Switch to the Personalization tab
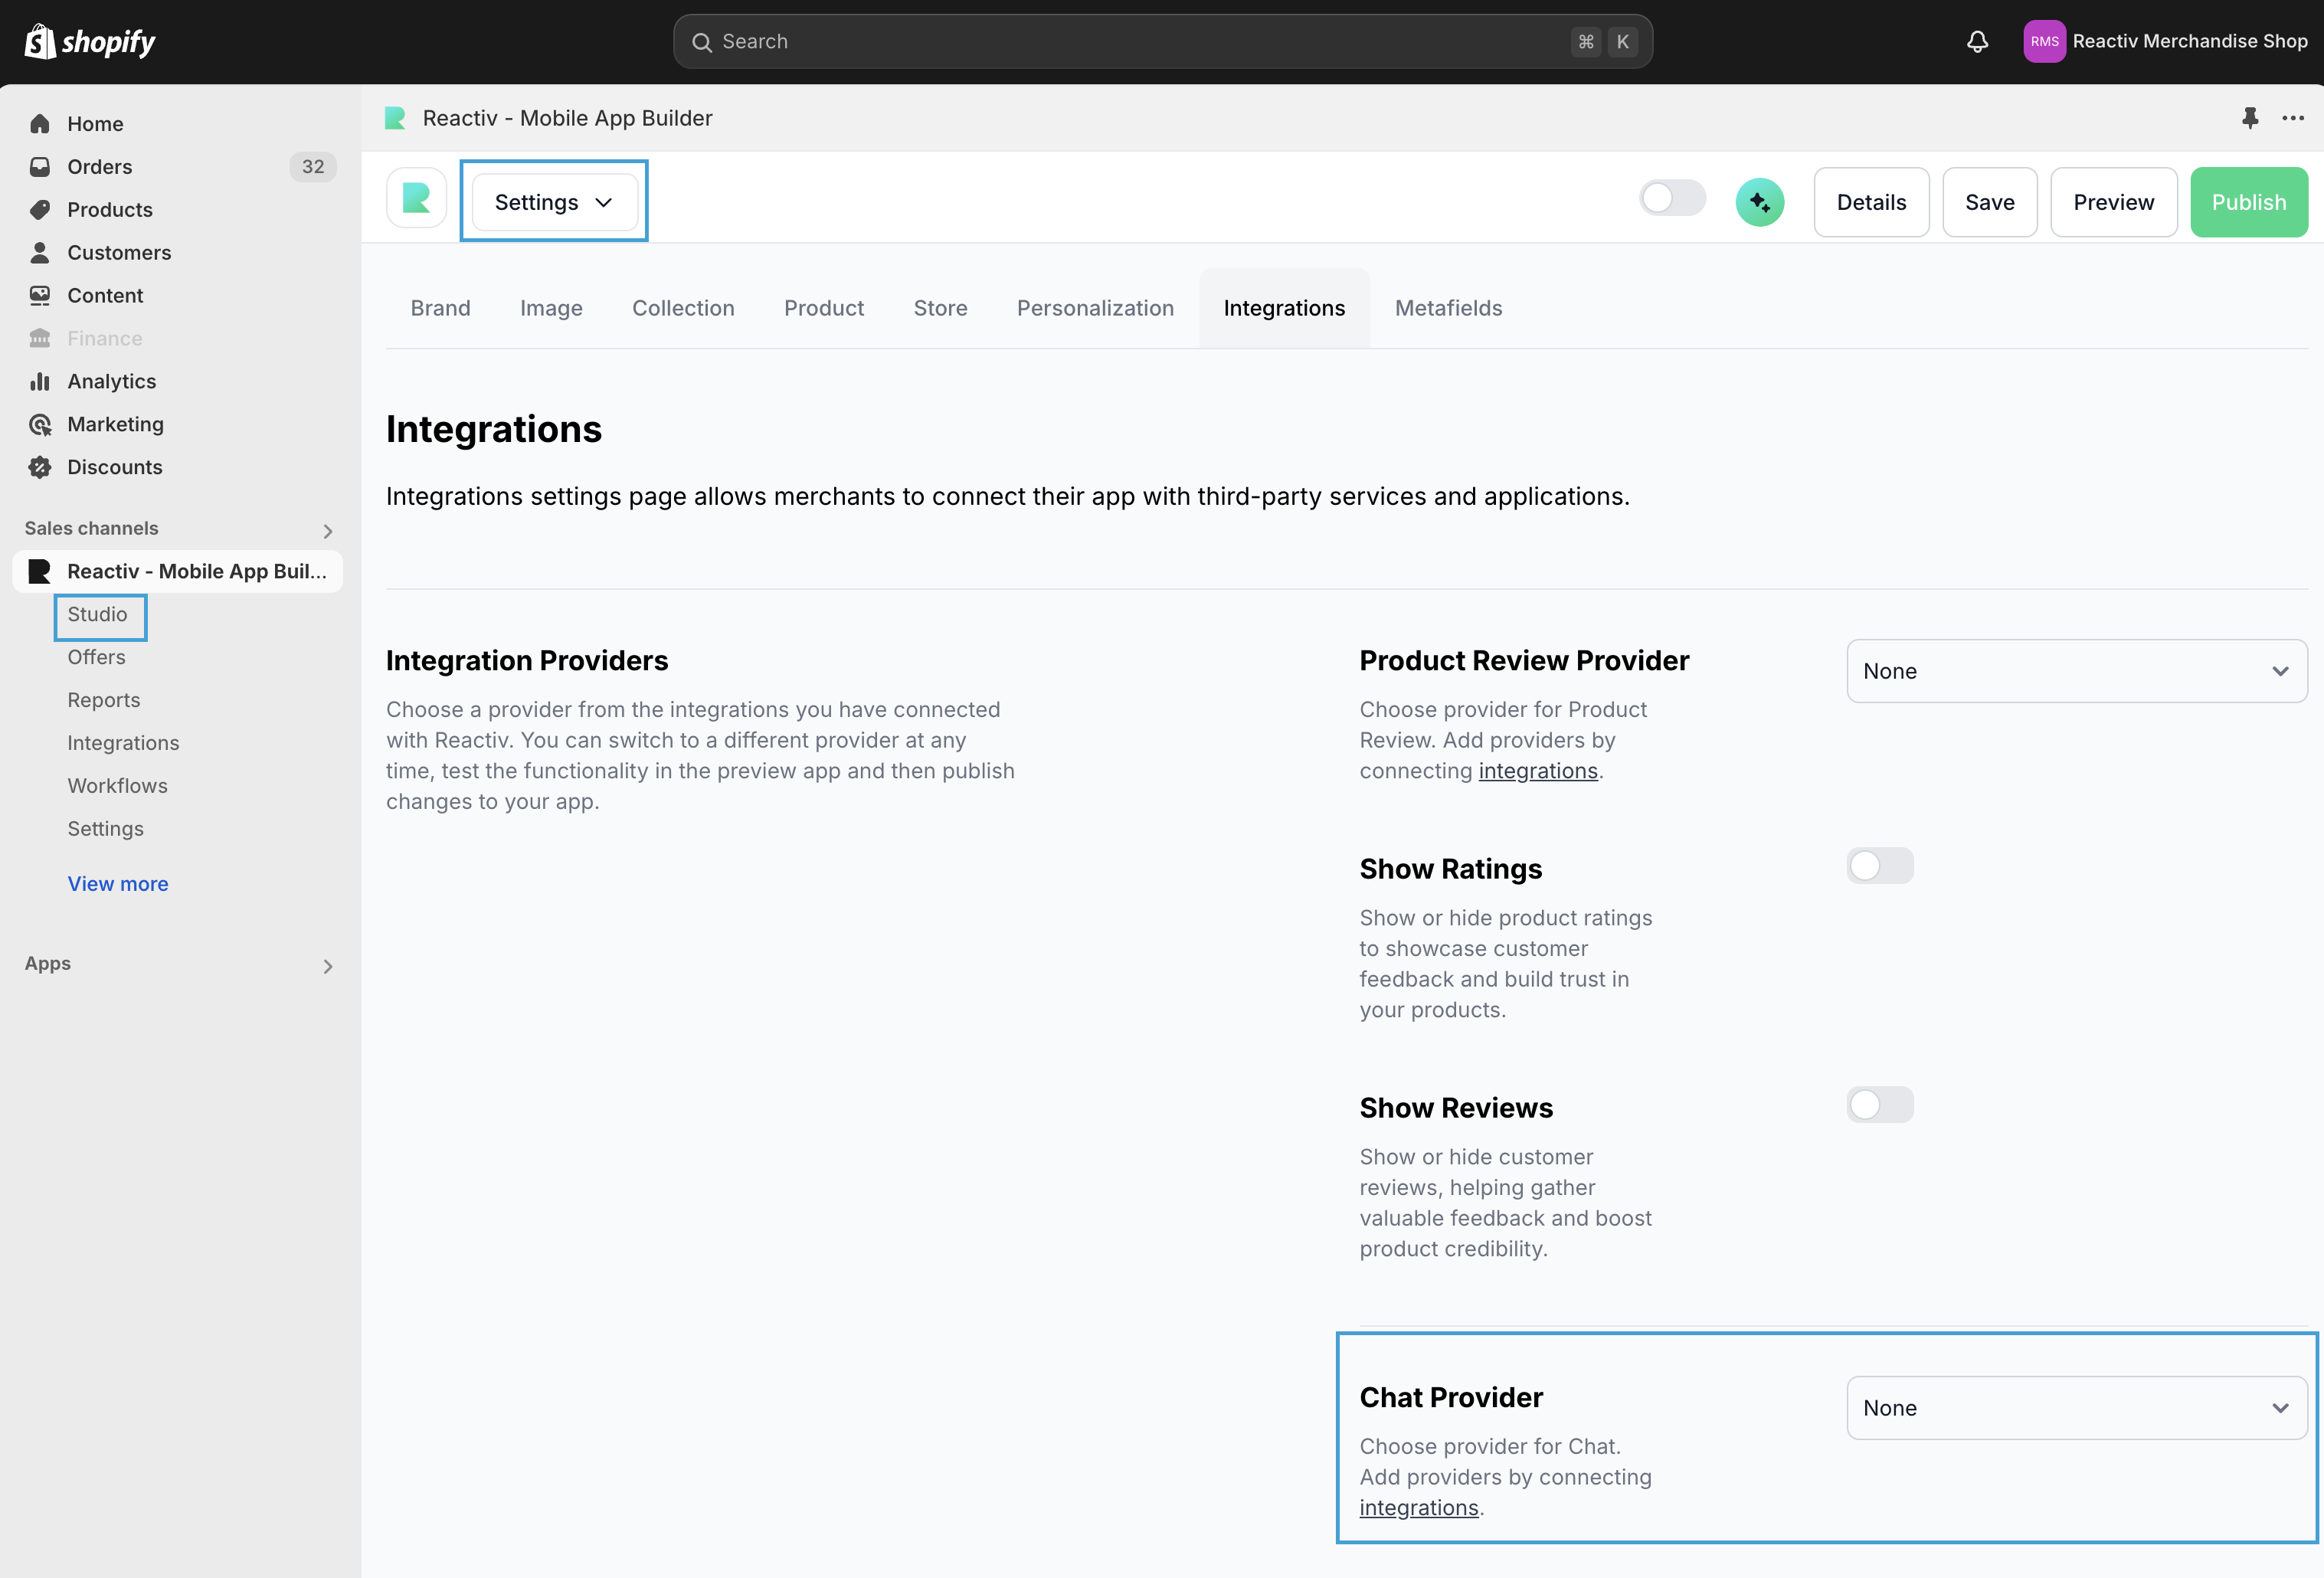Screen dimensions: 2324x1578 coord(1095,308)
